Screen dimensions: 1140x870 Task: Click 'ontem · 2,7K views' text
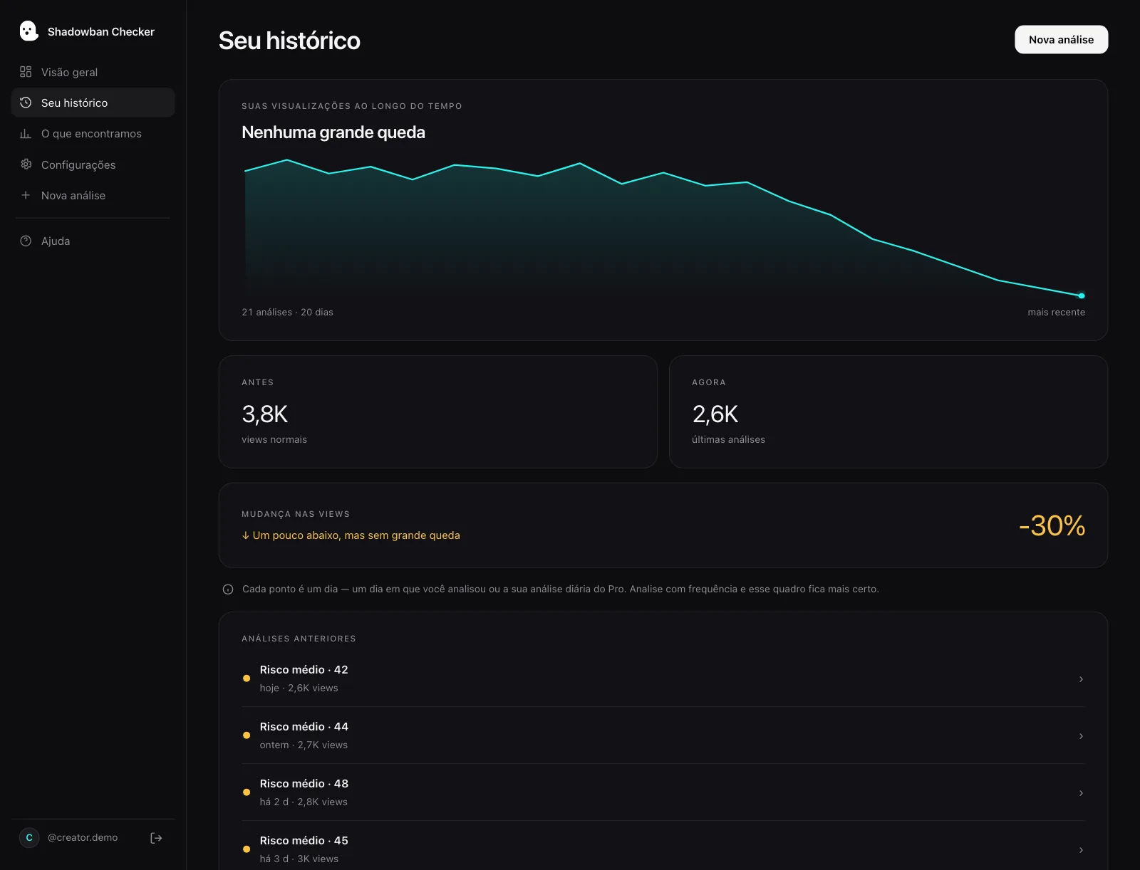[x=304, y=745]
